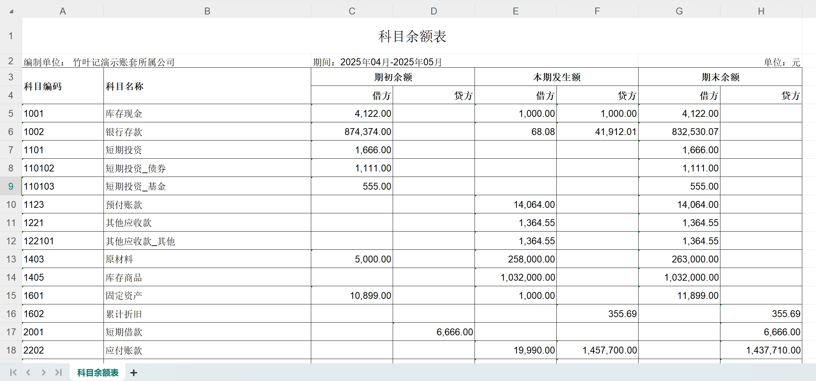Viewport: 816px width, 381px height.
Task: Add a new sheet with plus icon
Action: 134,373
